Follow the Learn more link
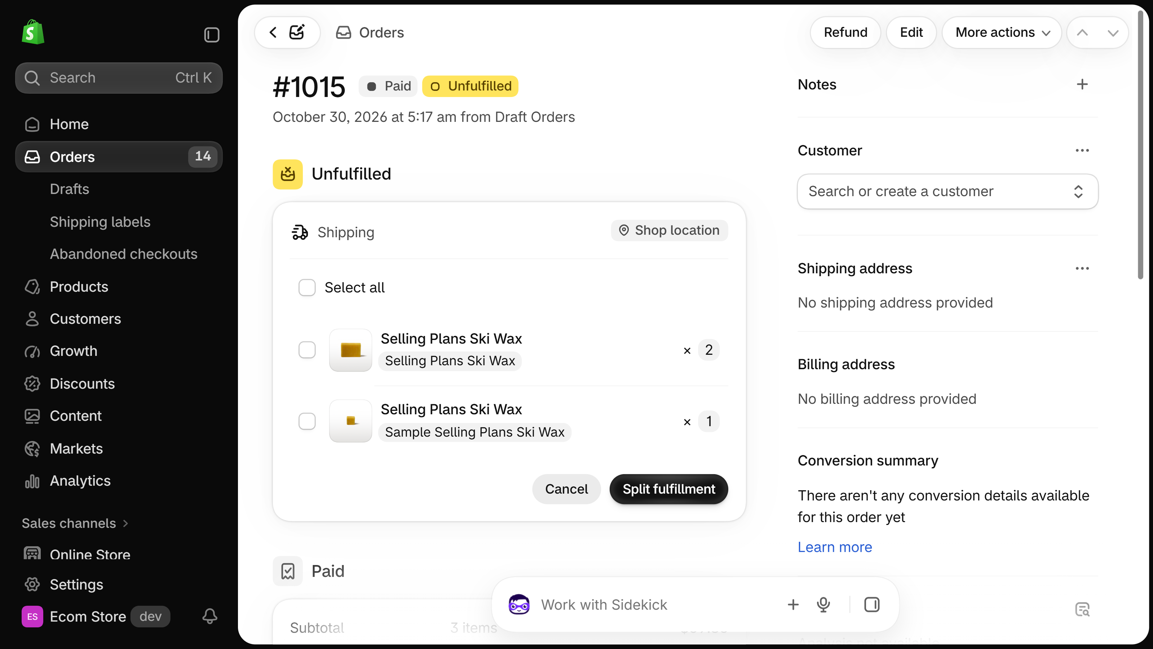The height and width of the screenshot is (649, 1153). [x=835, y=547]
